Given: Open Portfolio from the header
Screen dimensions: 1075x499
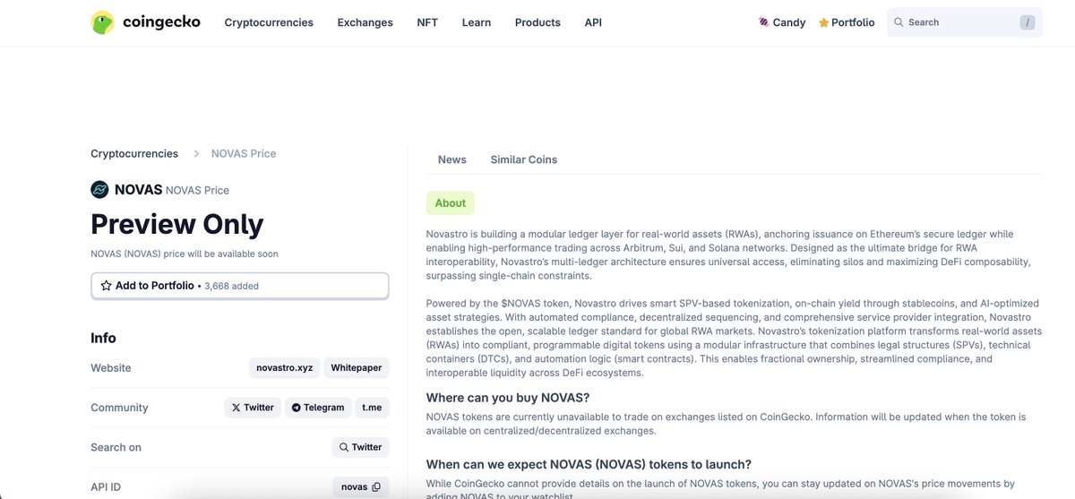Looking at the screenshot, I should (x=847, y=22).
